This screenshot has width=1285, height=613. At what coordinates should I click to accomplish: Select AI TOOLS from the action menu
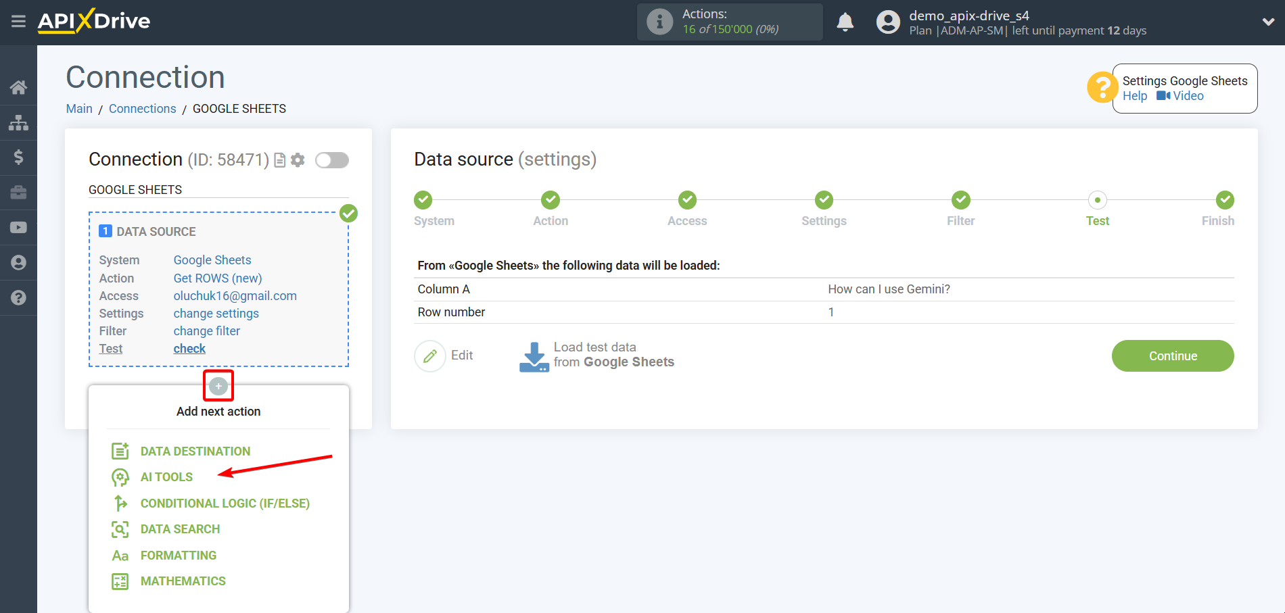tap(166, 477)
